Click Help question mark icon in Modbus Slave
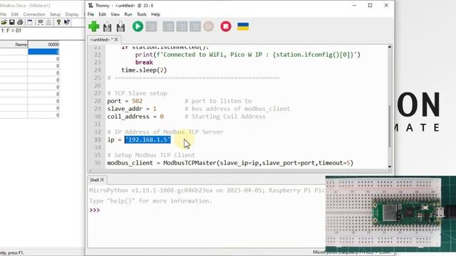The height and width of the screenshot is (256, 456). click(x=58, y=22)
